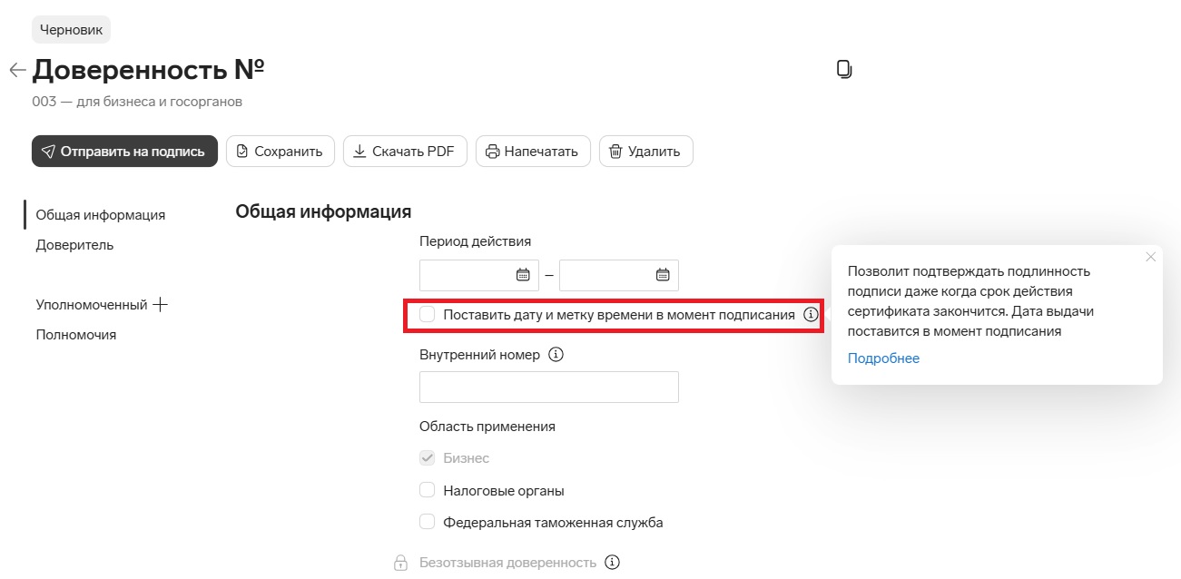Click plus icon to add Уполномоченный
The width and height of the screenshot is (1181, 579).
[161, 305]
